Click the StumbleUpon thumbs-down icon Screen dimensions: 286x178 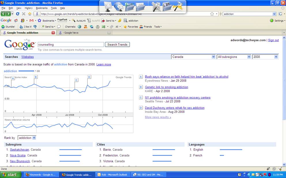pyautogui.click(x=35, y=26)
